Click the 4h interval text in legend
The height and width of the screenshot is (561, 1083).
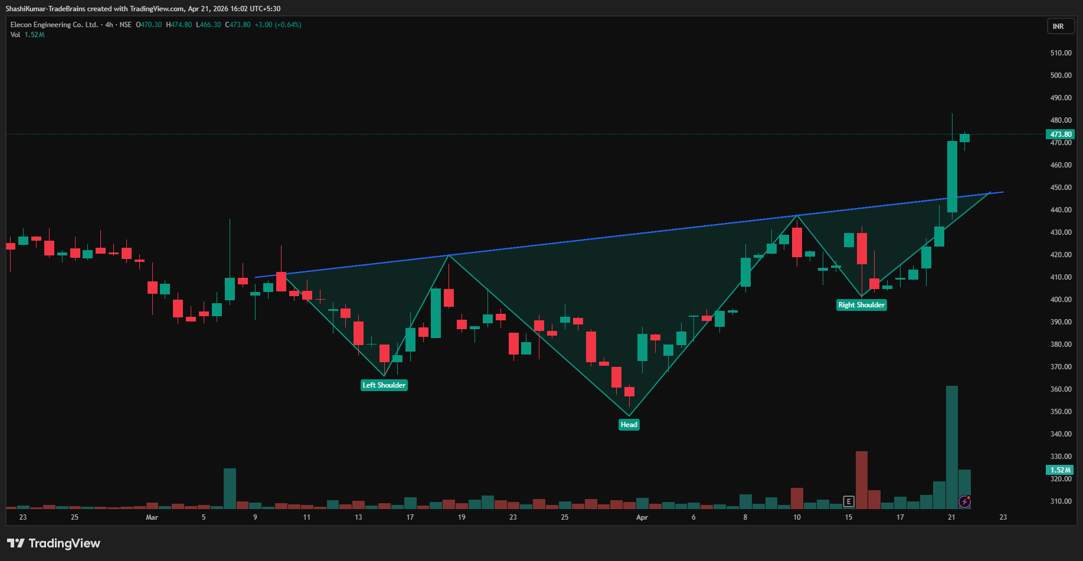tap(109, 25)
